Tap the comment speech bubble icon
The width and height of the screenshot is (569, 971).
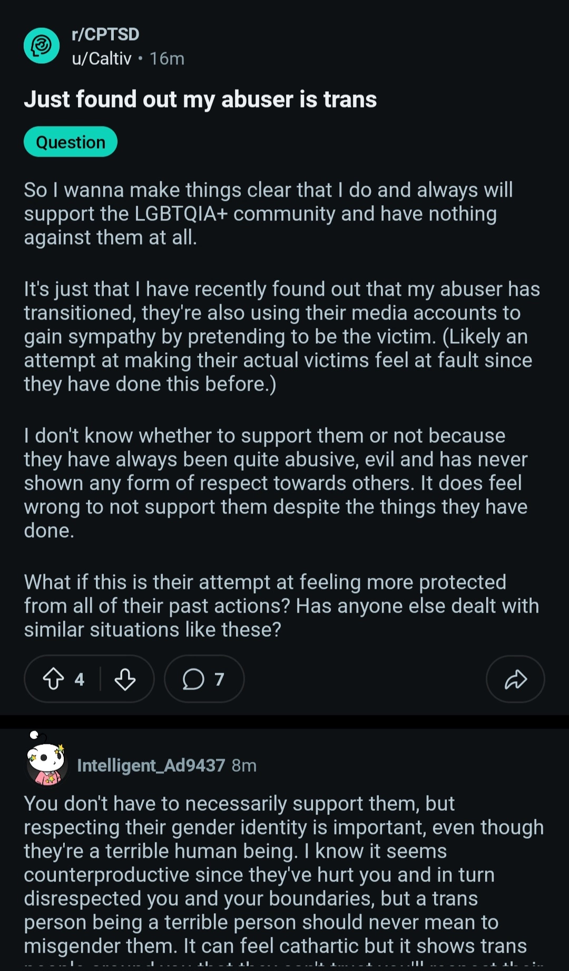click(x=193, y=679)
